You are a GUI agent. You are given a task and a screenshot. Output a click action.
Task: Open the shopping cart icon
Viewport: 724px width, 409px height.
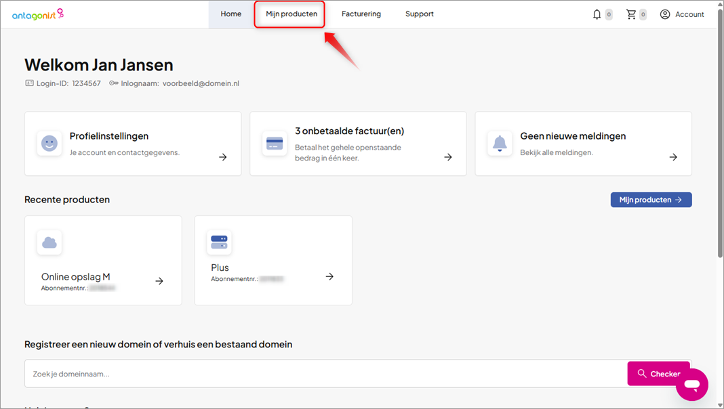[x=630, y=14]
